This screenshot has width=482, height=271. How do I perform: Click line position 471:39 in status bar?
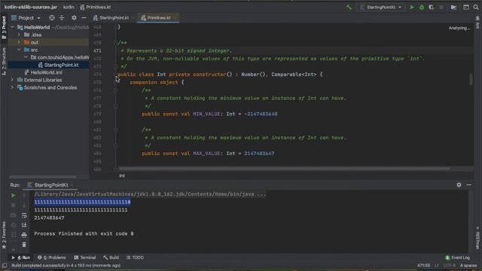pyautogui.click(x=423, y=266)
